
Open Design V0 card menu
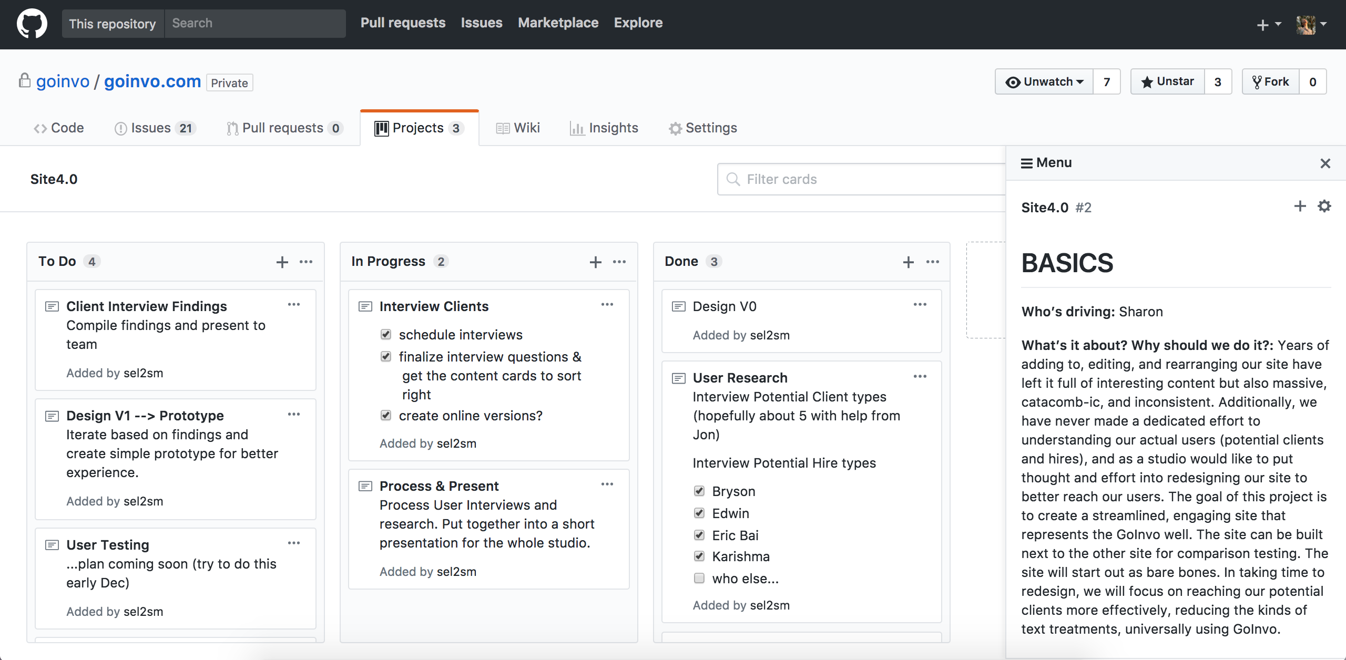pyautogui.click(x=920, y=305)
